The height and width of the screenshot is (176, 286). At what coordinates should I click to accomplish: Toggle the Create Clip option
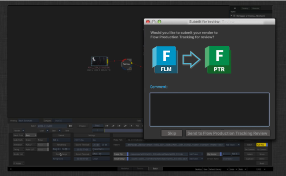(121, 154)
